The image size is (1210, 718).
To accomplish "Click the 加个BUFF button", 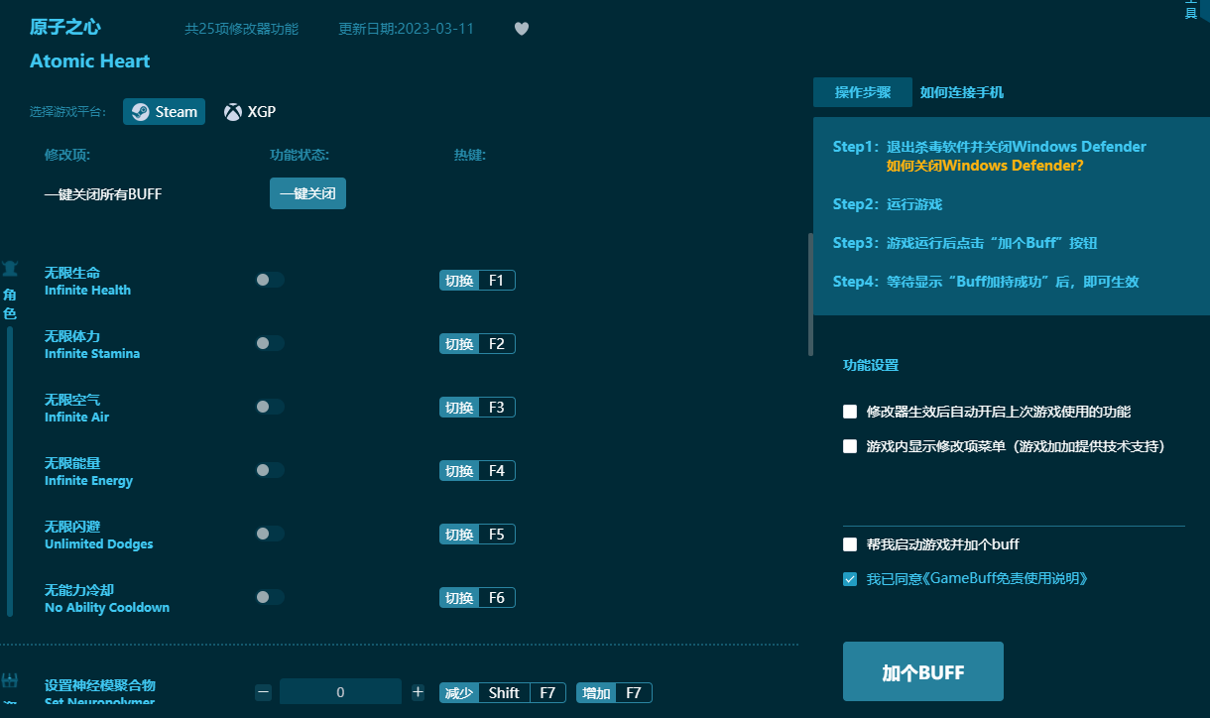I will pyautogui.click(x=923, y=672).
